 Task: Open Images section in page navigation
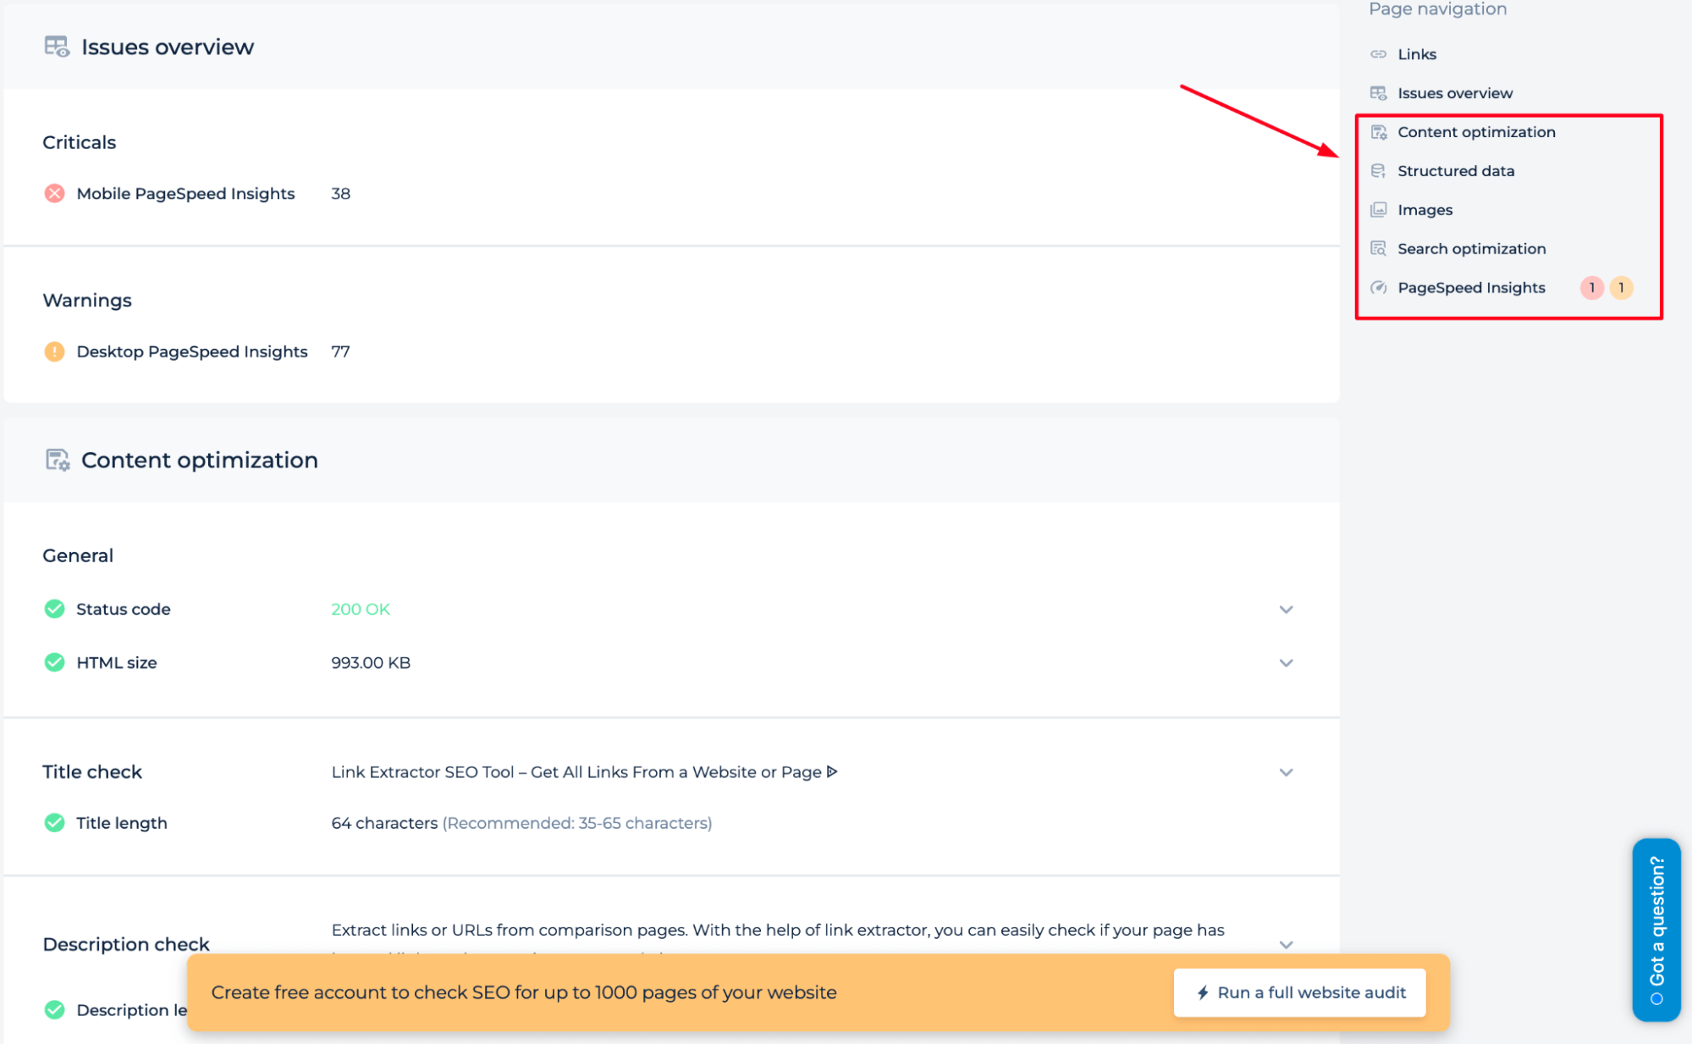pyautogui.click(x=1425, y=210)
